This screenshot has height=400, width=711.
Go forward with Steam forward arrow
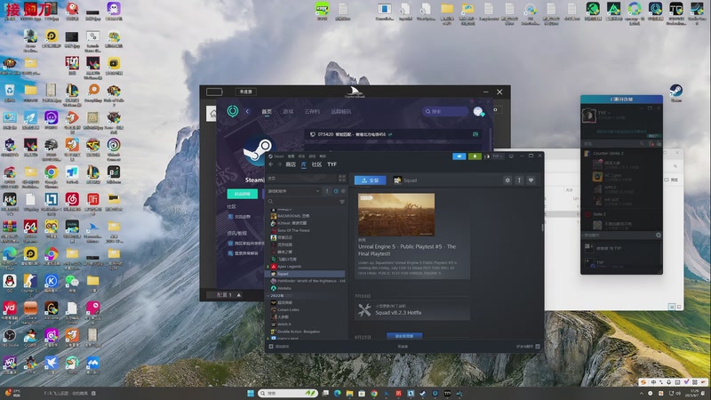pos(279,164)
